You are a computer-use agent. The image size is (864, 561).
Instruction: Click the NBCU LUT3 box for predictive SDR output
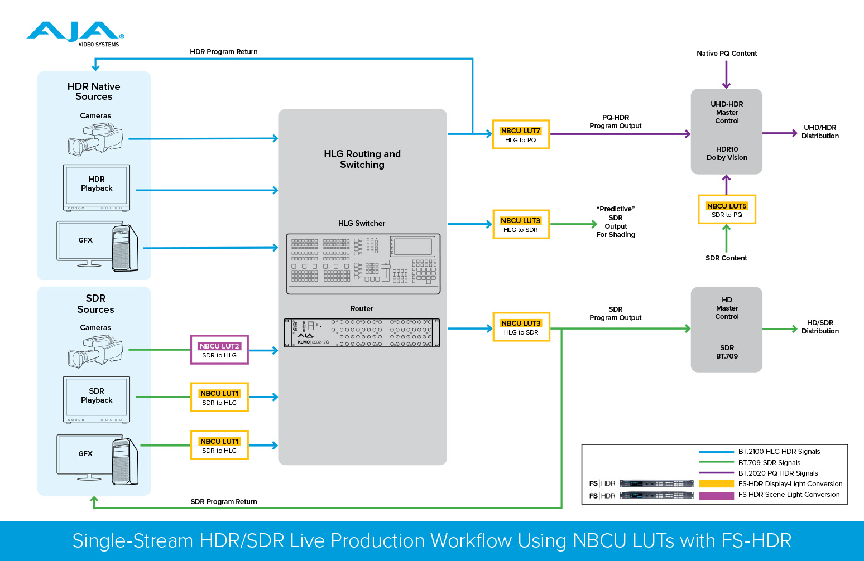pyautogui.click(x=521, y=224)
